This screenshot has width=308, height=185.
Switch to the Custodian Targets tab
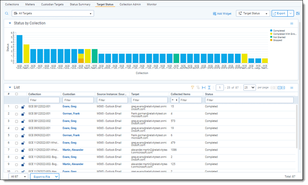pos(52,4)
